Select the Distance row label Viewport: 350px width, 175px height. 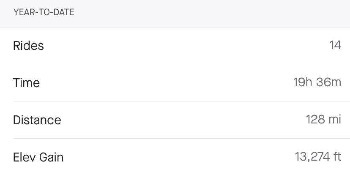pyautogui.click(x=37, y=120)
